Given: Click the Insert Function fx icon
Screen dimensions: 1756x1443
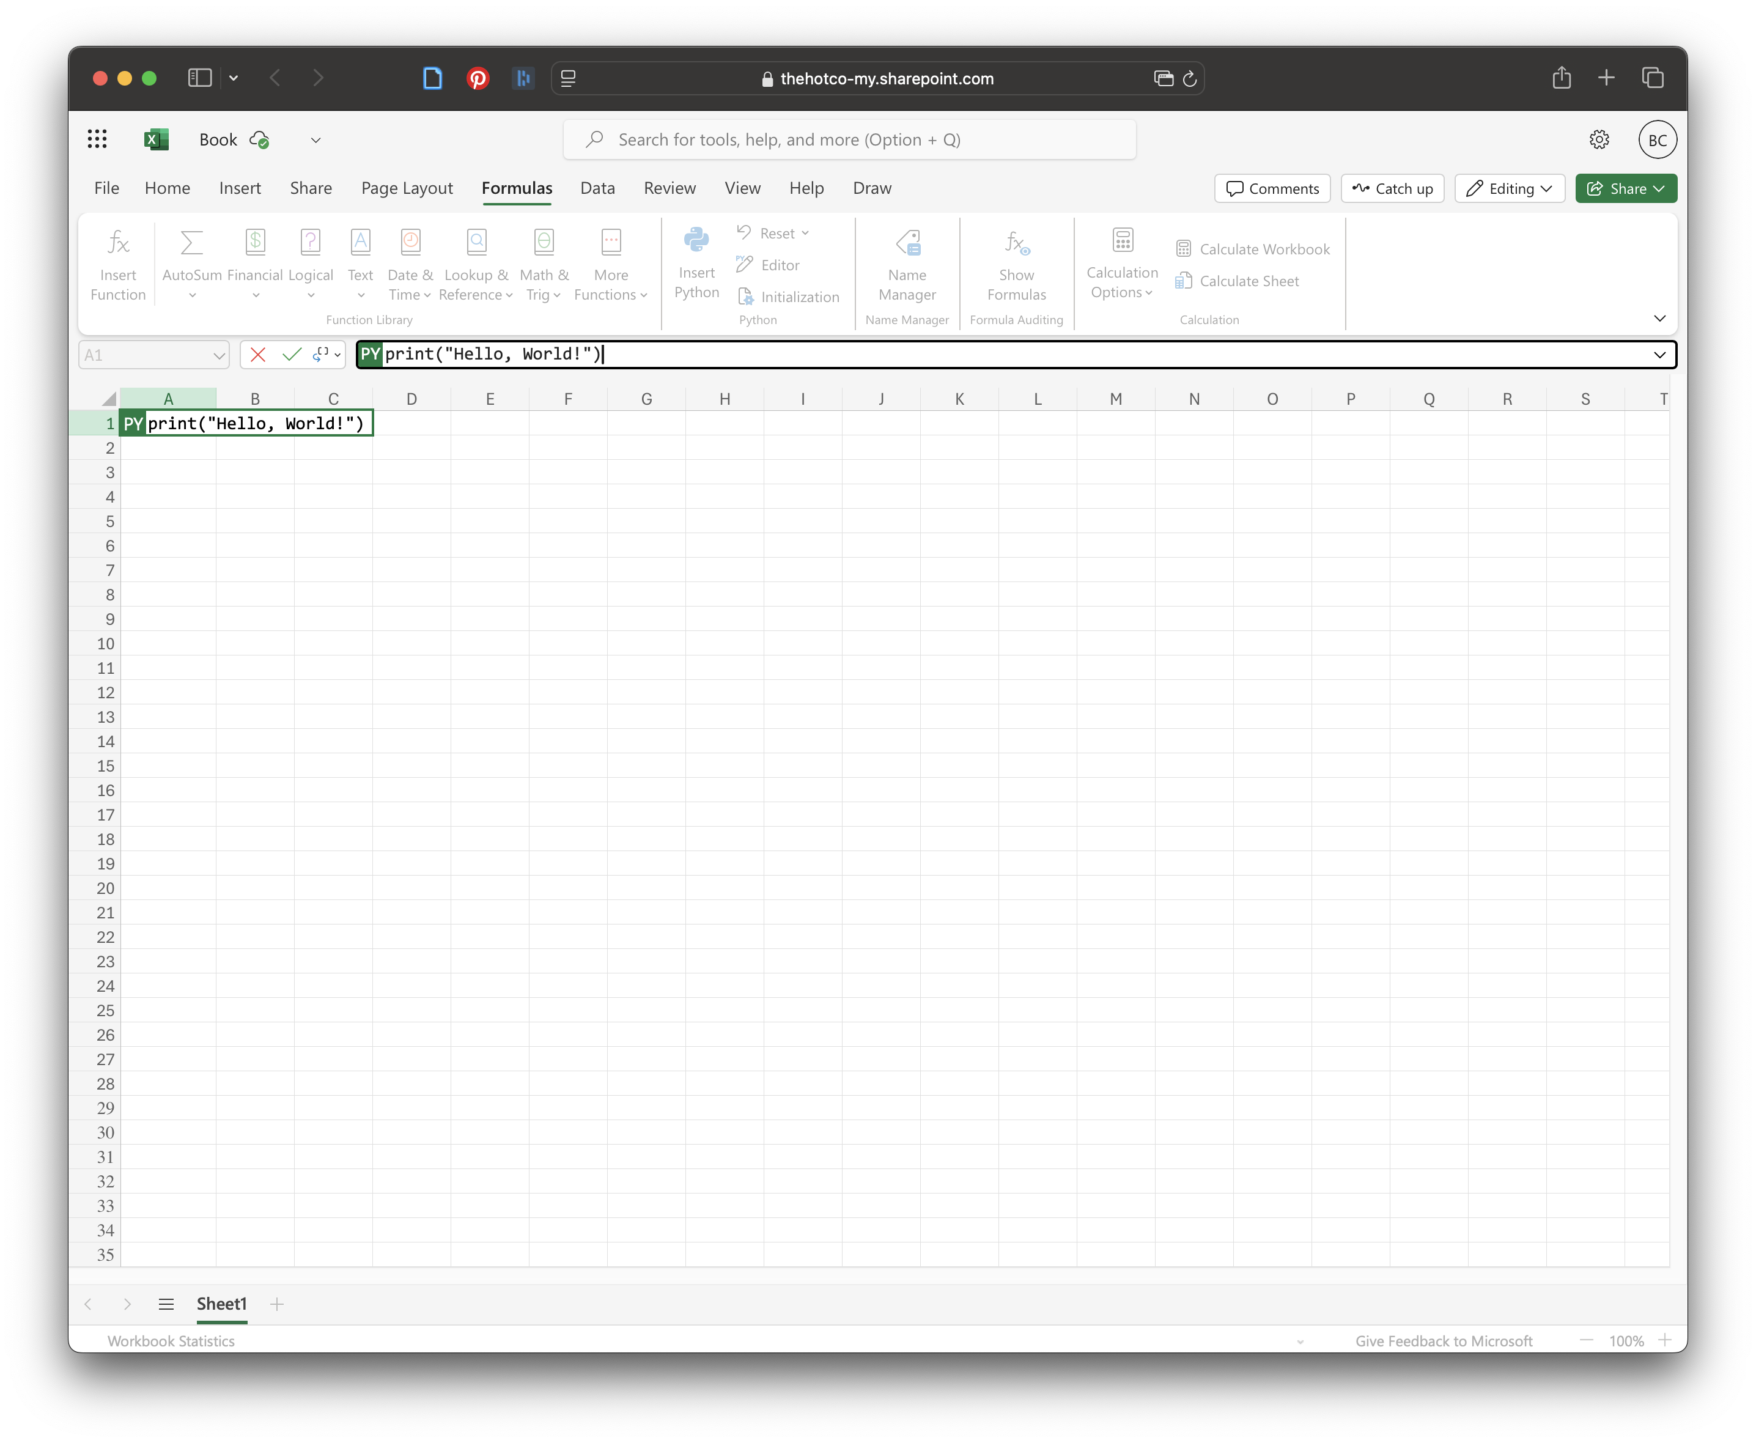Looking at the screenshot, I should click(x=118, y=243).
